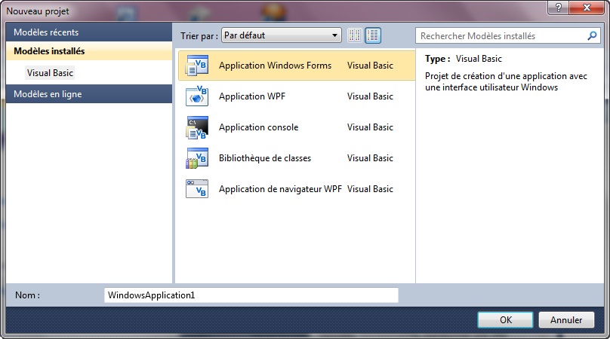Focus the Rechercher Modèles installés search box
The image size is (610, 339).
click(x=508, y=35)
